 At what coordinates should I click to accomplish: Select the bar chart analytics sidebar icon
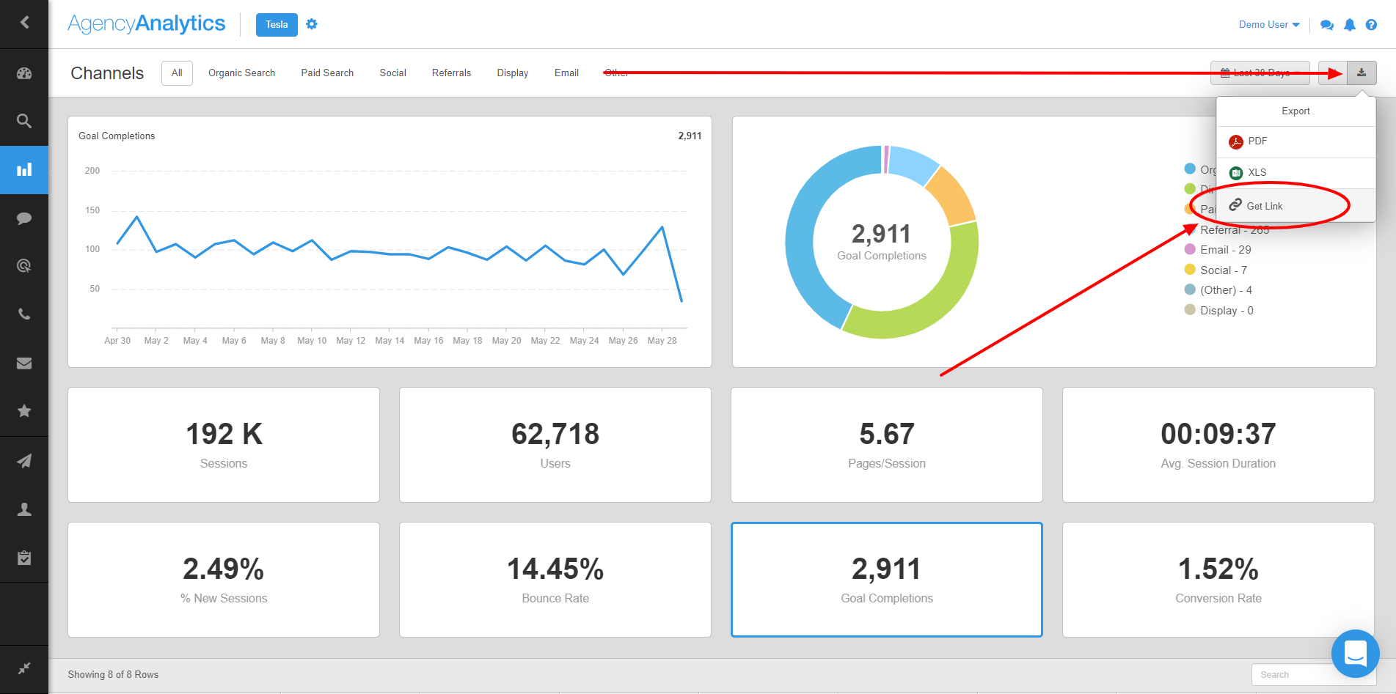24,170
